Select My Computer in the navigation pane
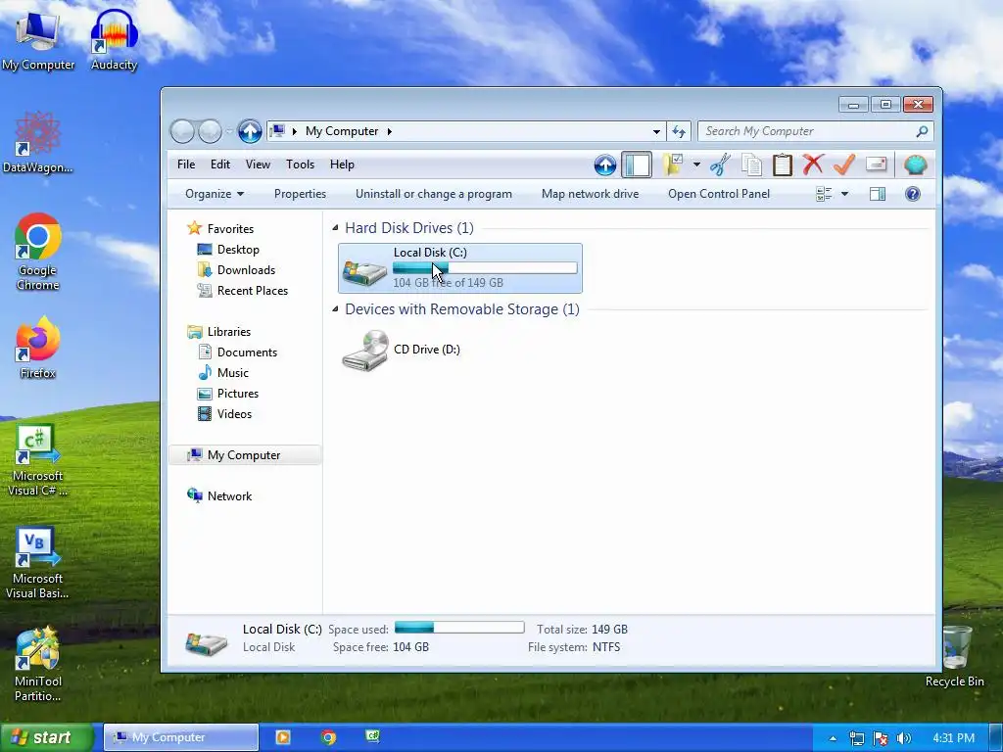This screenshot has width=1003, height=752. point(244,455)
